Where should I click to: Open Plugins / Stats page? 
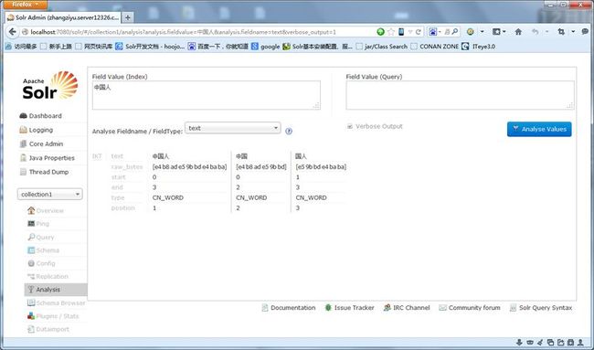(x=53, y=316)
